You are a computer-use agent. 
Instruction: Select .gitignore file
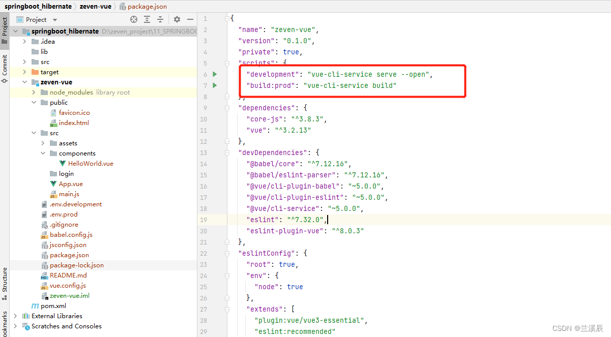click(60, 224)
